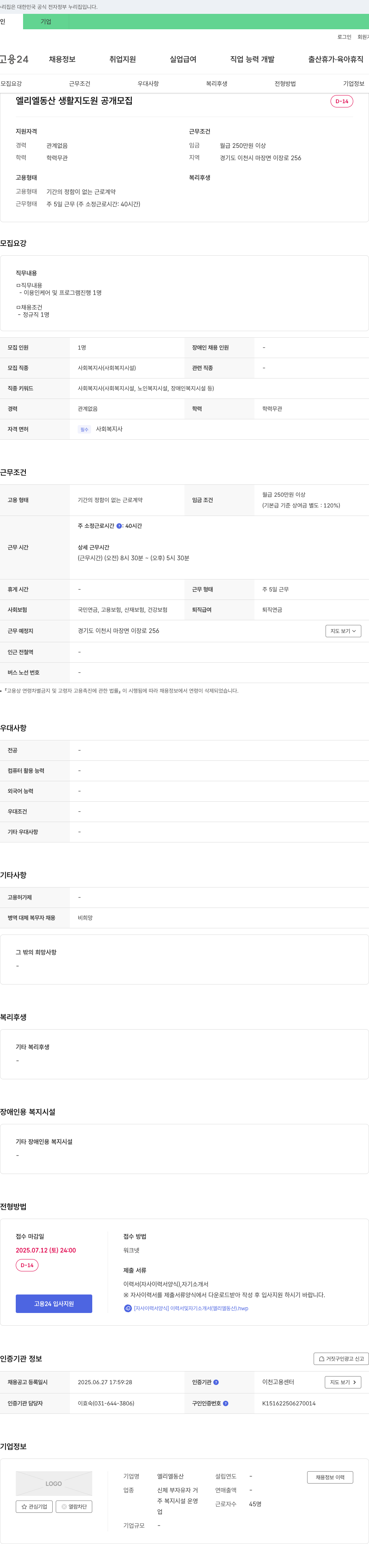Jump to the 모집요강 section tab

pos(11,83)
